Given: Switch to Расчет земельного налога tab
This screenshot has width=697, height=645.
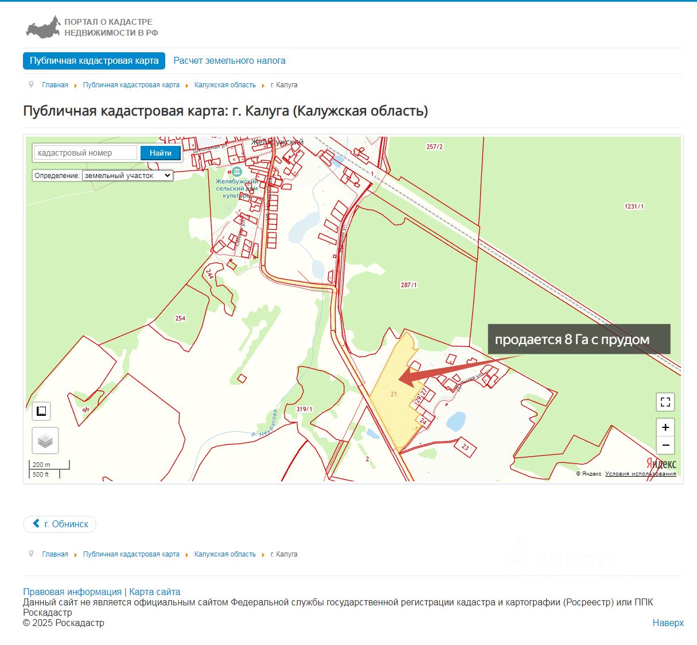Looking at the screenshot, I should pyautogui.click(x=229, y=61).
